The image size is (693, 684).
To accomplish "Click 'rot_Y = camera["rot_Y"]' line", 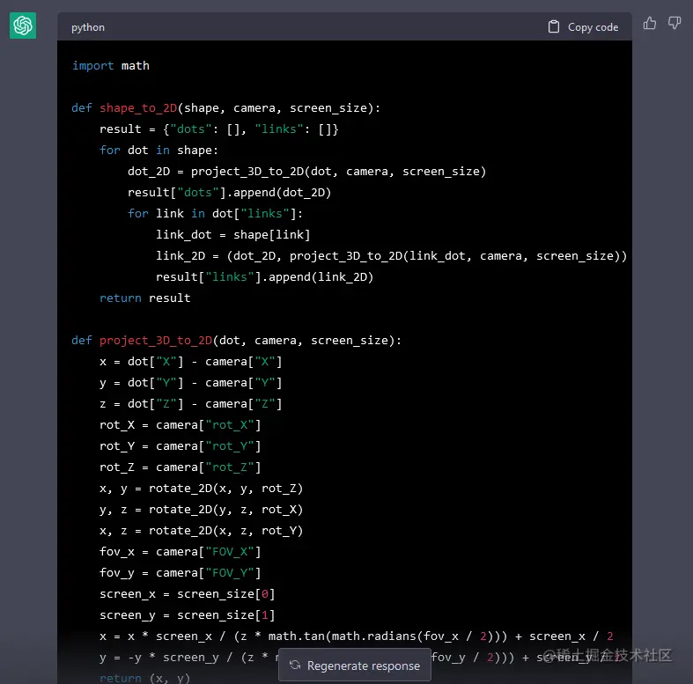I will click(181, 446).
